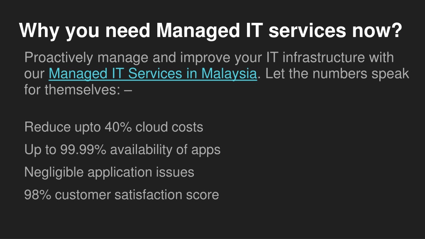Click the word 'Why' at the title start

tap(39, 31)
